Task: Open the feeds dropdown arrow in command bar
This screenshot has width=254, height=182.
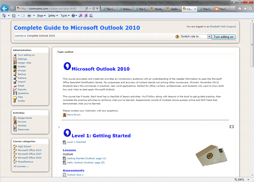Action: (x=19, y=16)
